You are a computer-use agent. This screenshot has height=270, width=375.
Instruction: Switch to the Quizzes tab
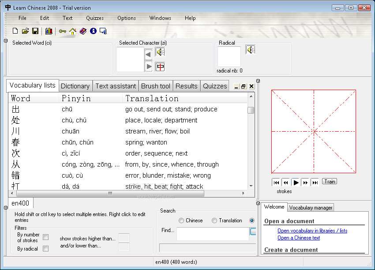[x=215, y=86]
